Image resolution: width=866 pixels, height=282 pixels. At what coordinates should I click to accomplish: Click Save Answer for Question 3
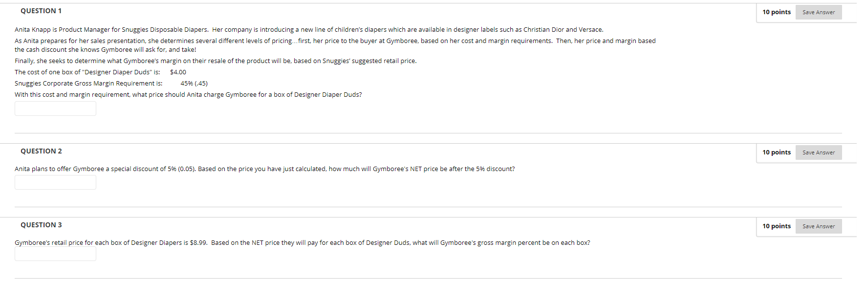point(819,226)
